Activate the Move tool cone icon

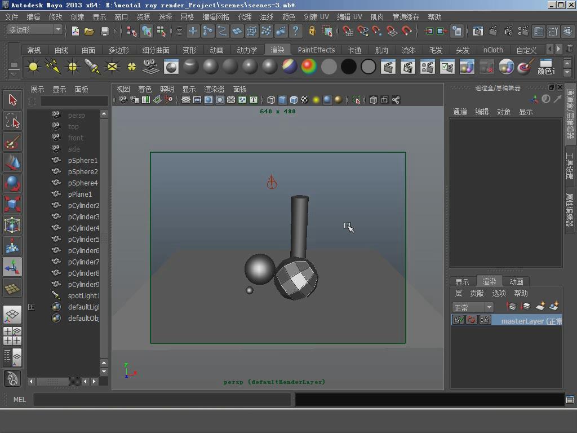point(12,163)
